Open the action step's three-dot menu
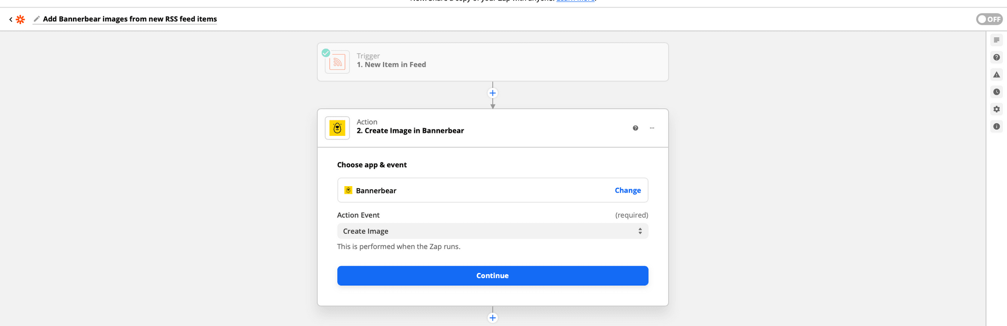Screen dimensions: 1007x326 point(652,128)
